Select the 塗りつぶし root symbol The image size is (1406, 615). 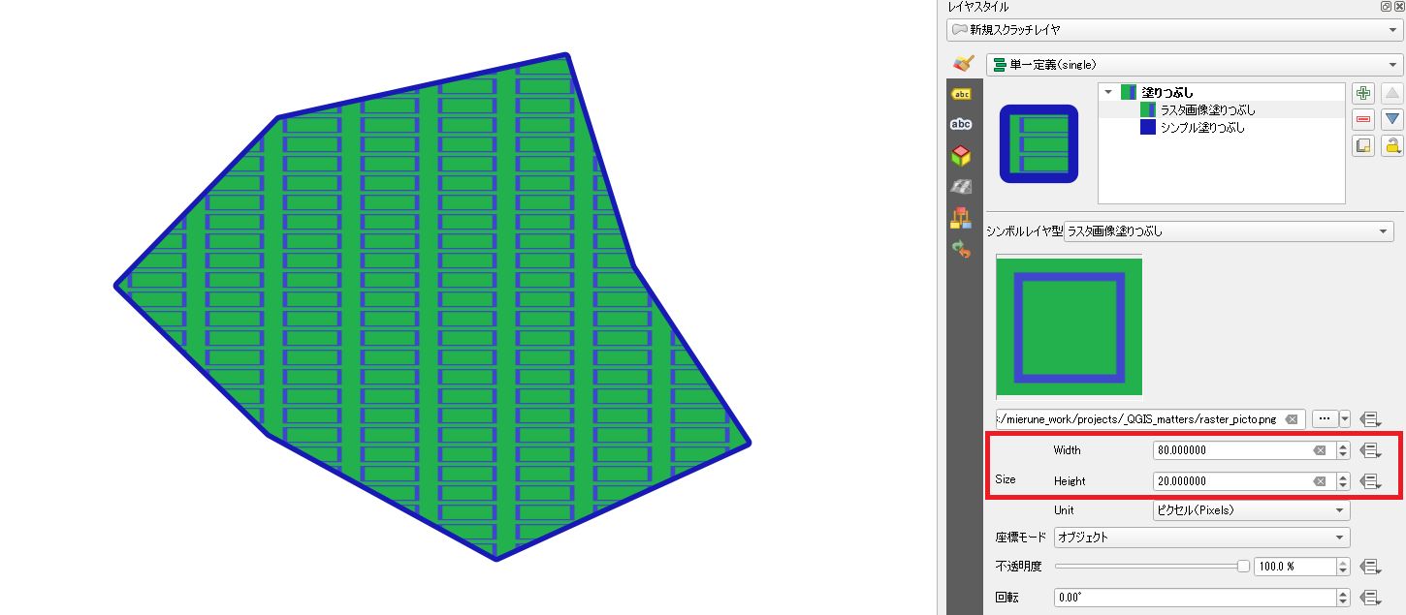(1167, 93)
